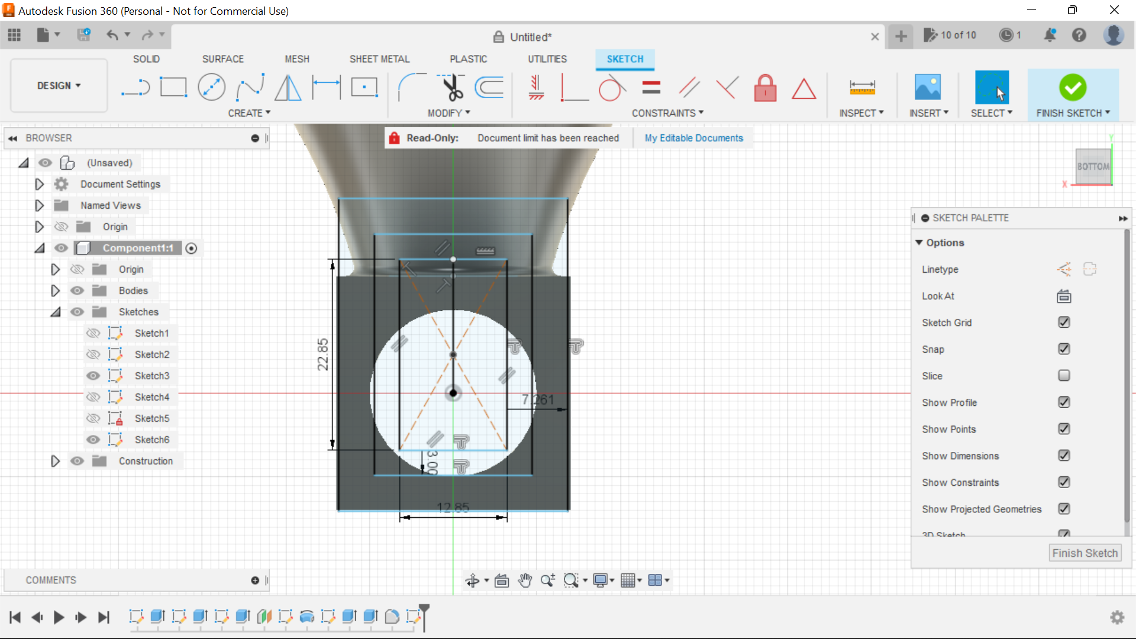Switch to the SOLID ribbon tab

point(146,59)
